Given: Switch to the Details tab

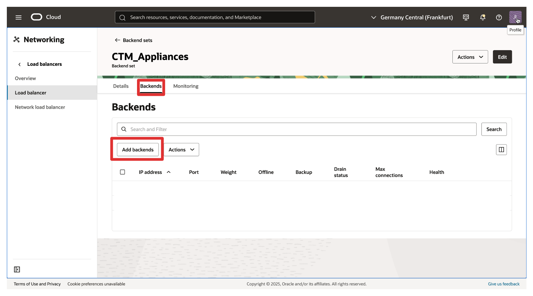Looking at the screenshot, I should [121, 86].
